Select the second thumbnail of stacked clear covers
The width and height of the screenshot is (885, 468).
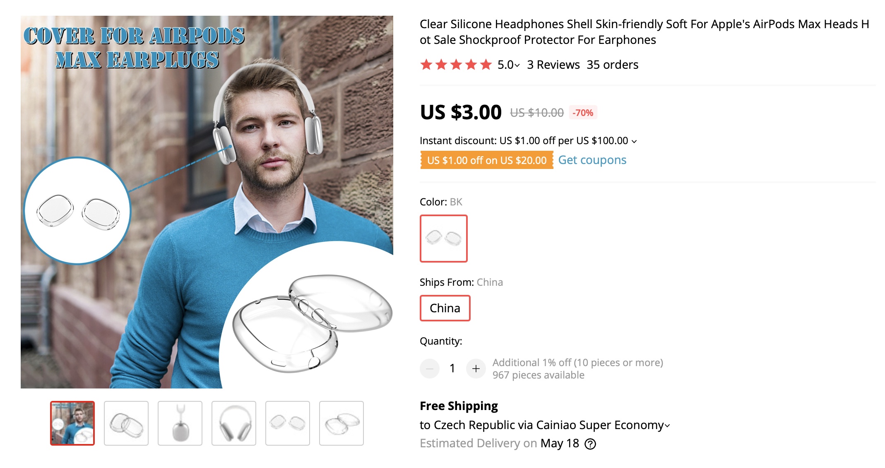coord(126,423)
